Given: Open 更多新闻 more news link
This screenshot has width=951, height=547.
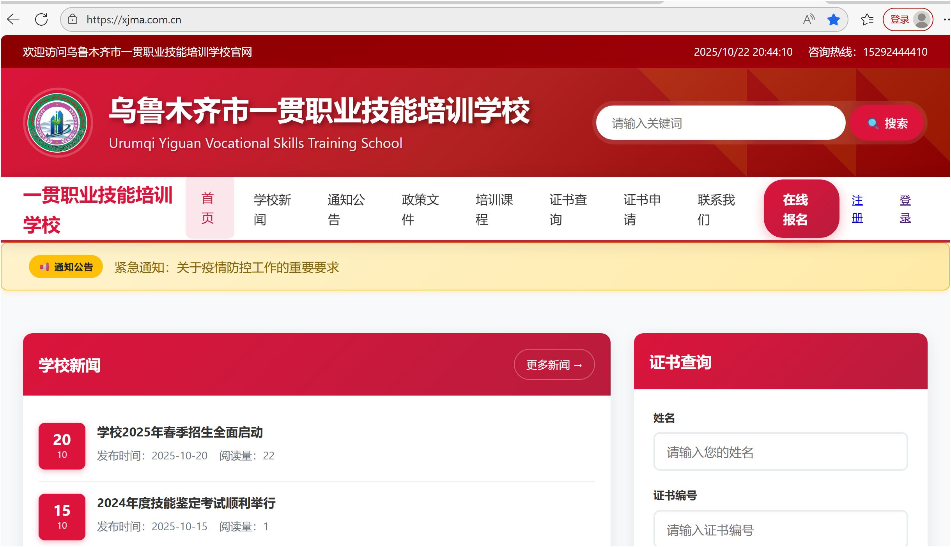Looking at the screenshot, I should [554, 365].
